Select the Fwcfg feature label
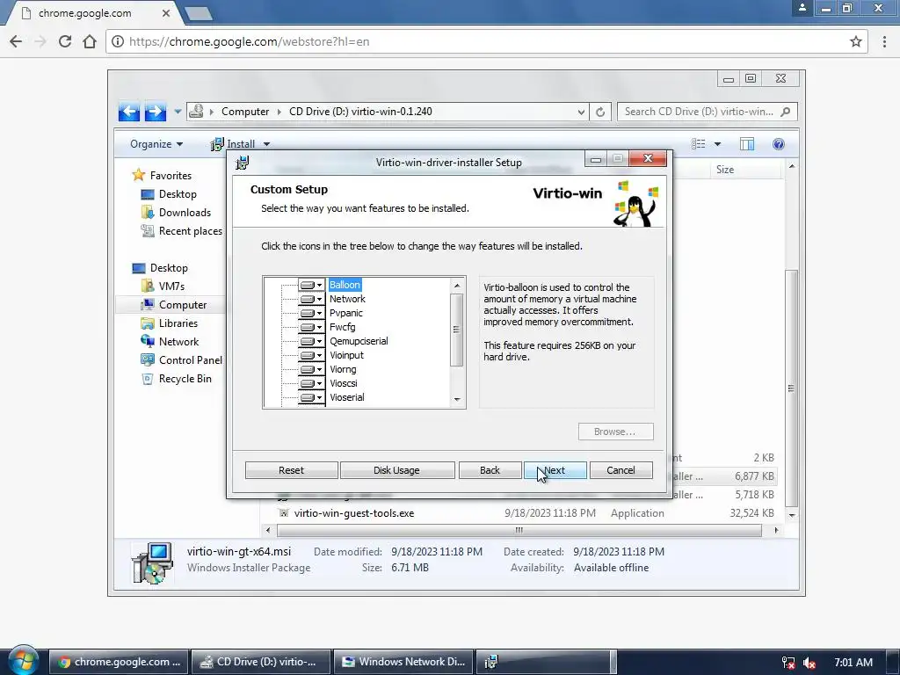This screenshot has width=900, height=675. (342, 327)
